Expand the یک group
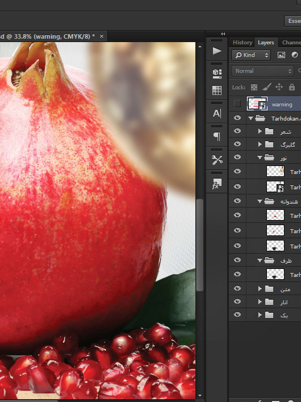 260,314
